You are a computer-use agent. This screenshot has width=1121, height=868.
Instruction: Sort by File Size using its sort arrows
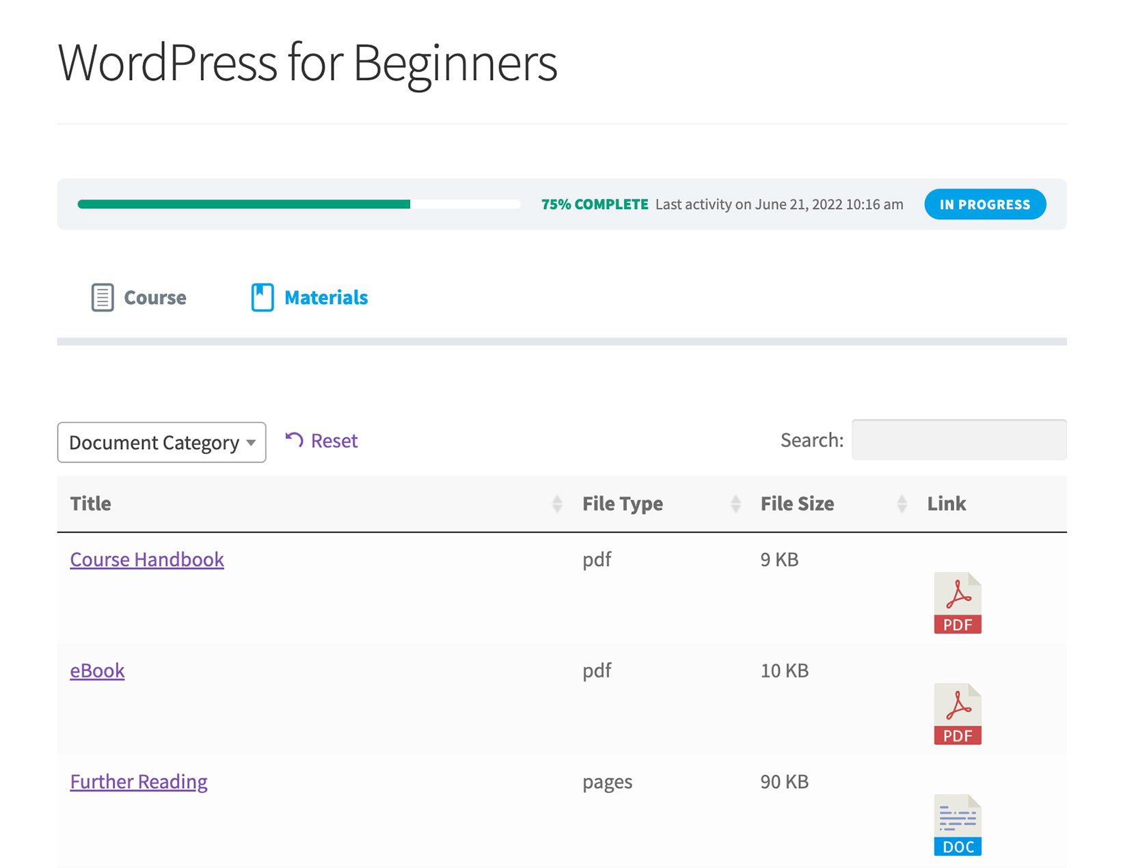tap(901, 503)
